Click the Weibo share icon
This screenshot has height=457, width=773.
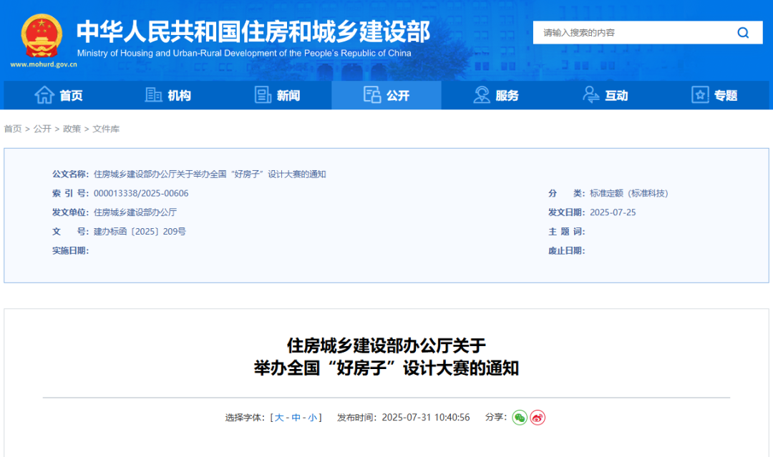(538, 418)
